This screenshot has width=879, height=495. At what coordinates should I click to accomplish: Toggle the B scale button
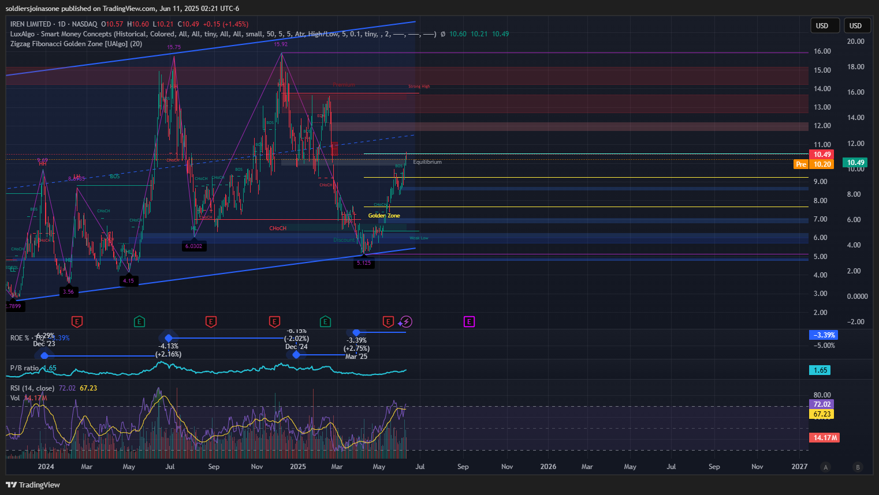(x=858, y=467)
